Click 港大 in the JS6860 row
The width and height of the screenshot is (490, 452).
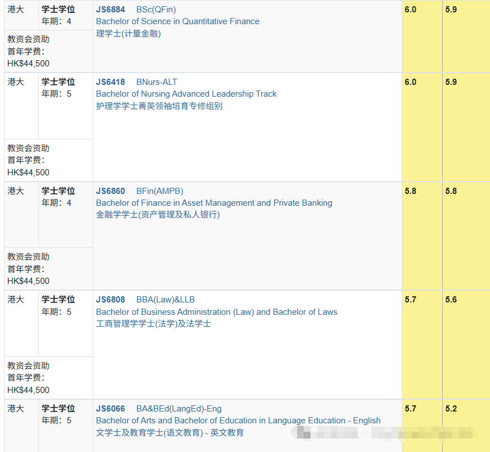[x=16, y=191]
